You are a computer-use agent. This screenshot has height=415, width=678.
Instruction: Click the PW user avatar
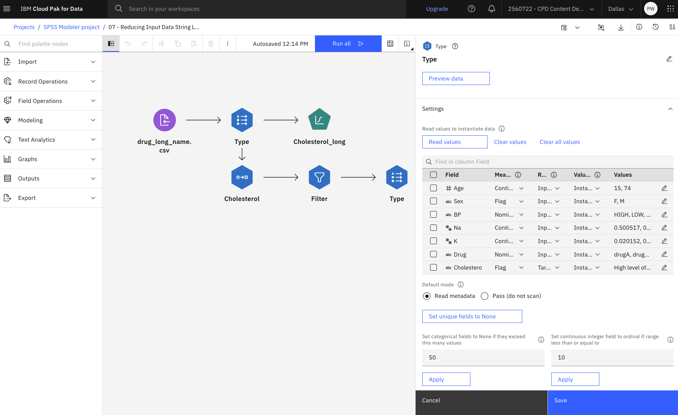click(x=651, y=9)
